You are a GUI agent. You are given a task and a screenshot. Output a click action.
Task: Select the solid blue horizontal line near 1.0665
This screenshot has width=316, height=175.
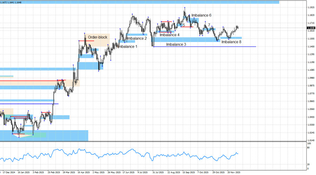pyautogui.click(x=29, y=104)
